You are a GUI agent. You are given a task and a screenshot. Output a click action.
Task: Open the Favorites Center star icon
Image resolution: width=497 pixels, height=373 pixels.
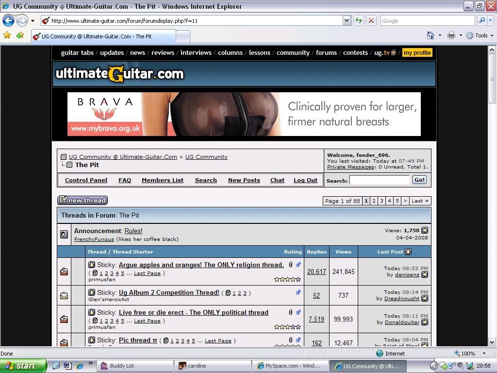point(7,35)
